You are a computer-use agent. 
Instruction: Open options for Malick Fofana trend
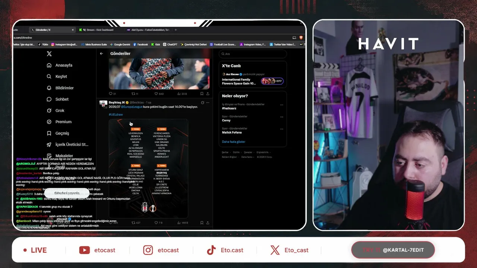(282, 129)
